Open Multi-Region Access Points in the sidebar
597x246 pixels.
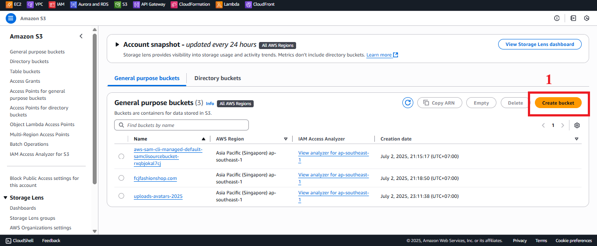39,134
